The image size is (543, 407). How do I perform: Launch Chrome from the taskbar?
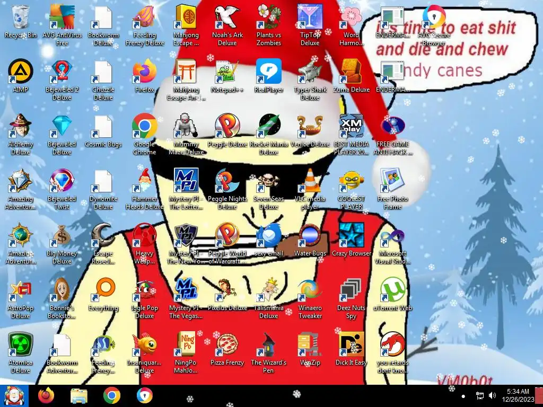(x=111, y=395)
